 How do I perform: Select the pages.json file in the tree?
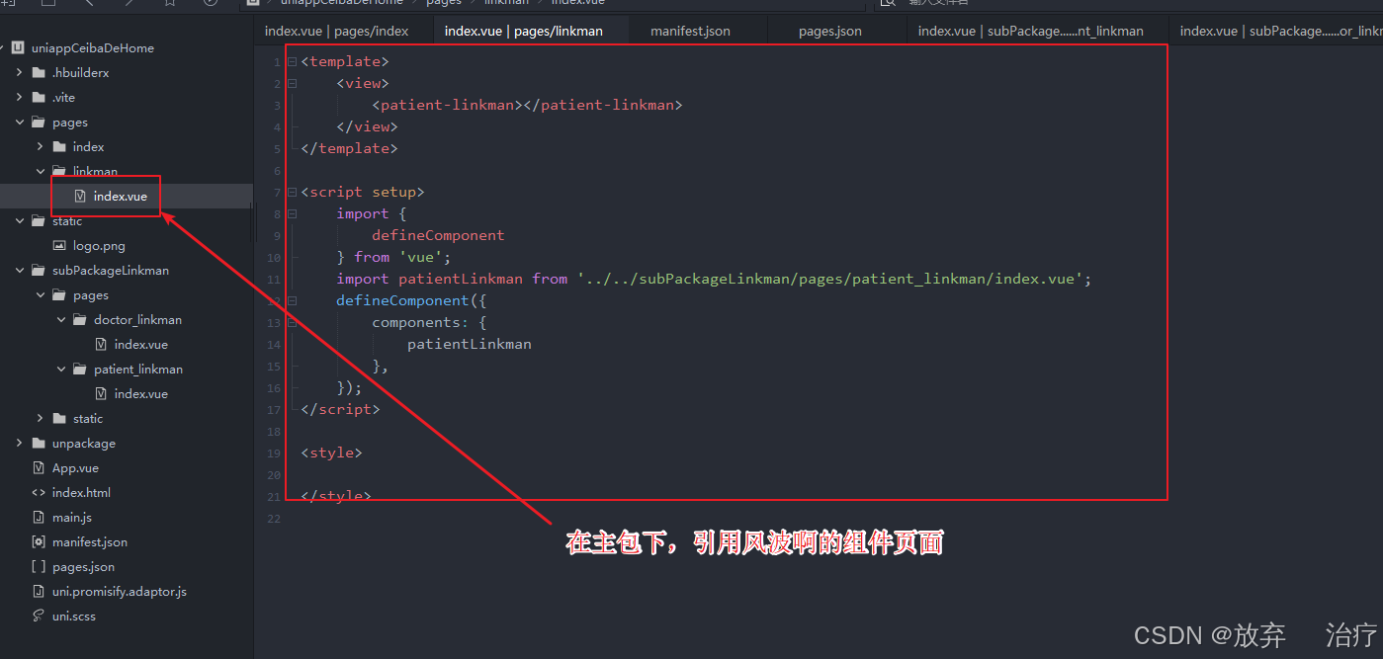83,566
